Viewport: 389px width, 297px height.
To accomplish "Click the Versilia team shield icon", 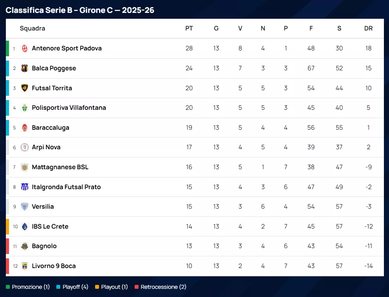I will click(x=25, y=207).
